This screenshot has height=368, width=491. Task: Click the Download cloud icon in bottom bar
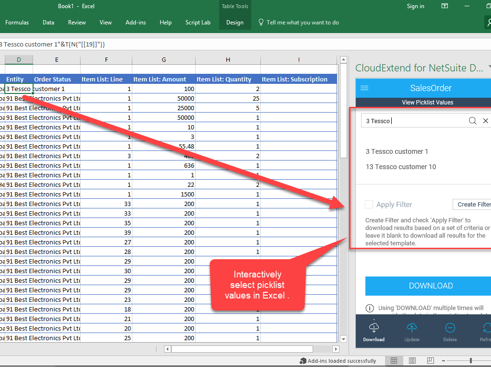tap(374, 328)
